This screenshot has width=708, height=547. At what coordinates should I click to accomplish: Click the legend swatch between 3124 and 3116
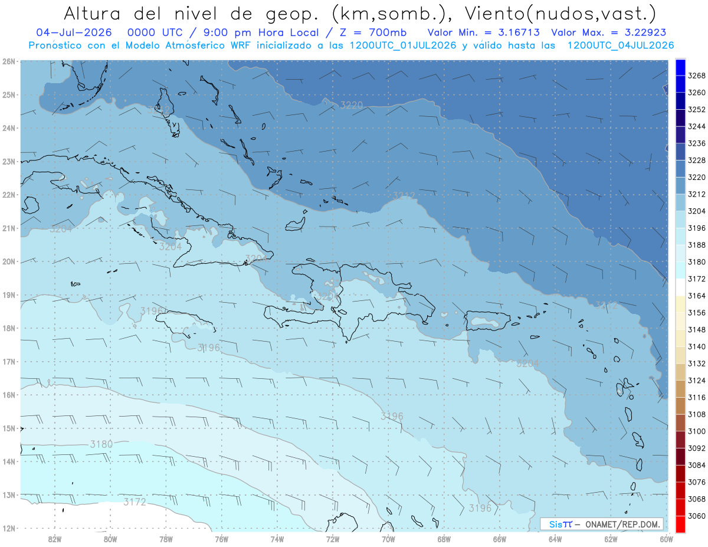(x=680, y=389)
